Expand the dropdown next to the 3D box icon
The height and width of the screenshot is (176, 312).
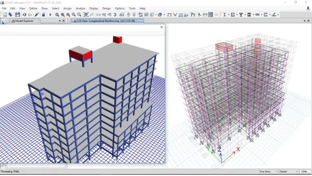tap(164, 15)
